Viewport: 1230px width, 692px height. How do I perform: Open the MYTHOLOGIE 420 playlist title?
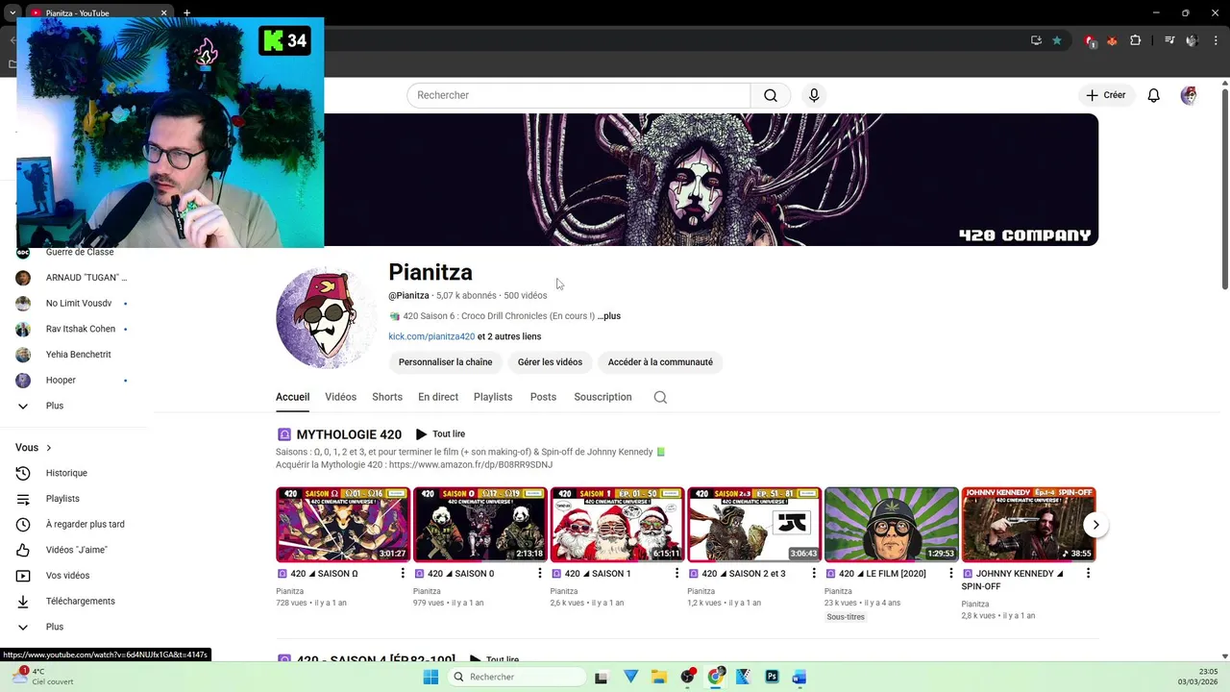click(x=349, y=434)
